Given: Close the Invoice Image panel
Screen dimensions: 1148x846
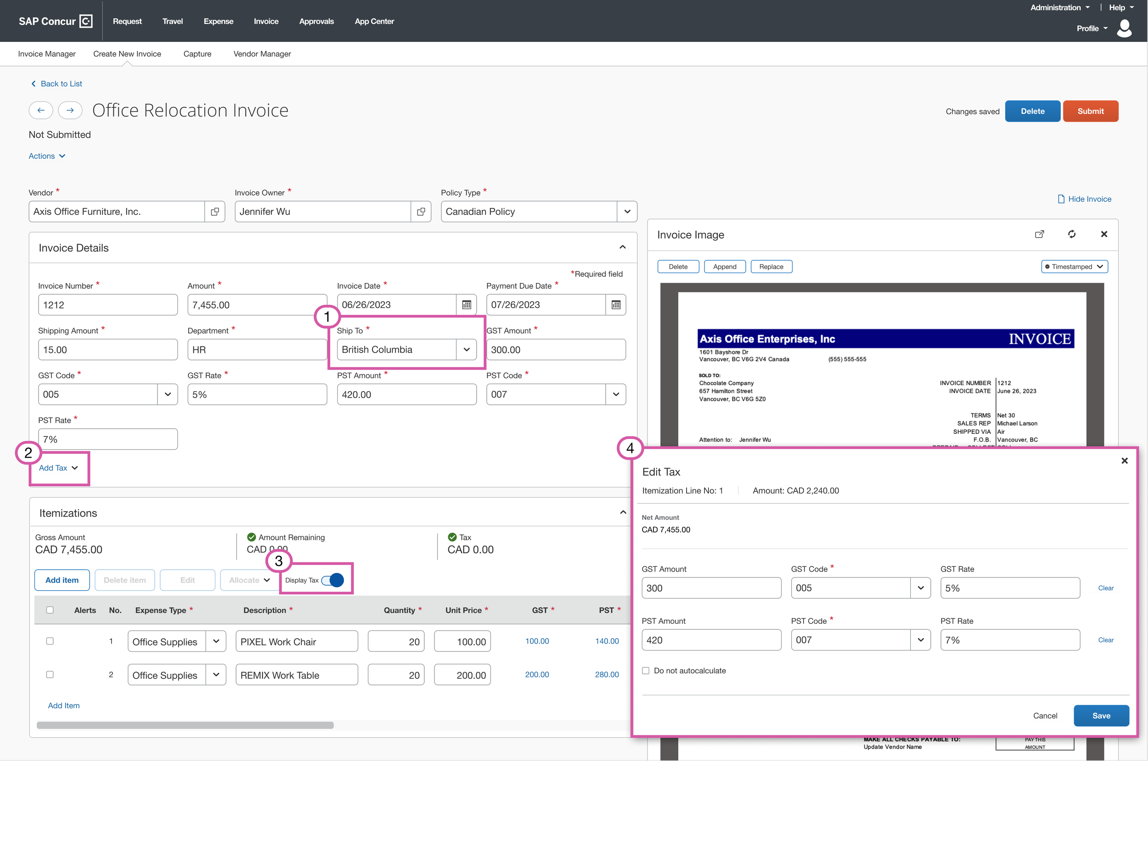Looking at the screenshot, I should click(x=1104, y=234).
